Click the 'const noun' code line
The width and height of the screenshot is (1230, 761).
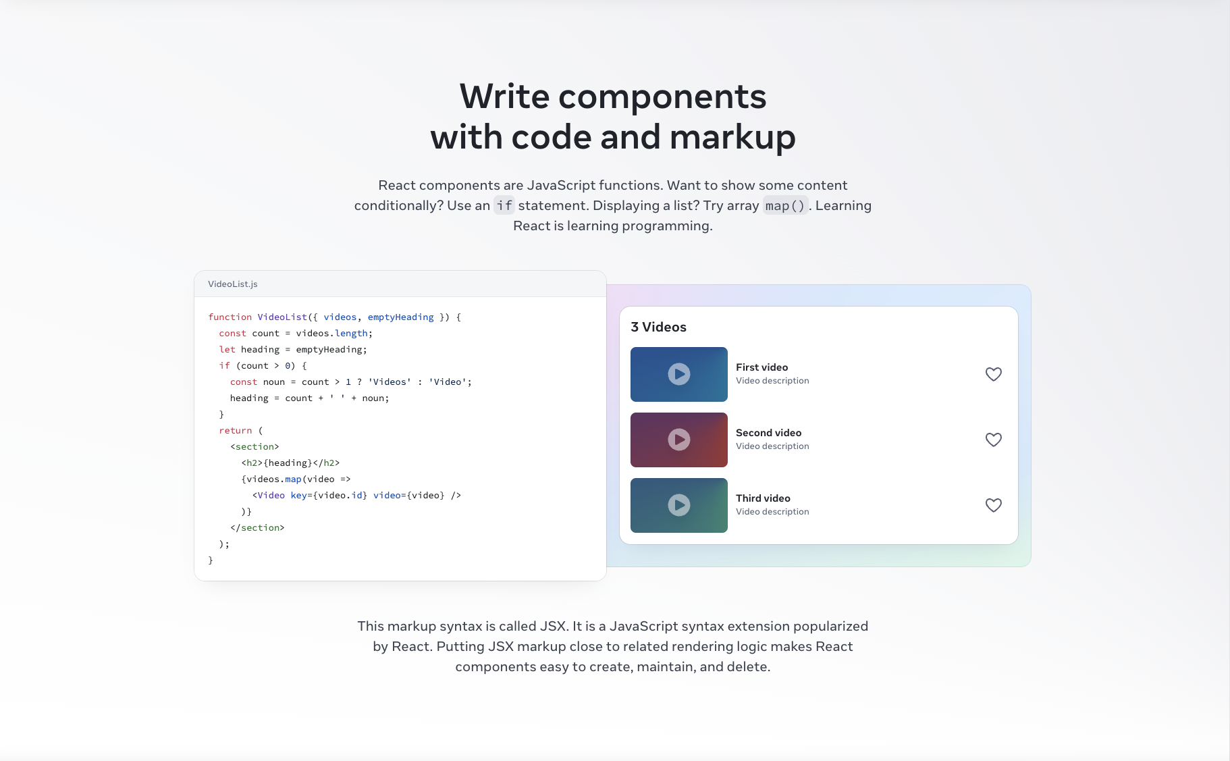click(351, 382)
